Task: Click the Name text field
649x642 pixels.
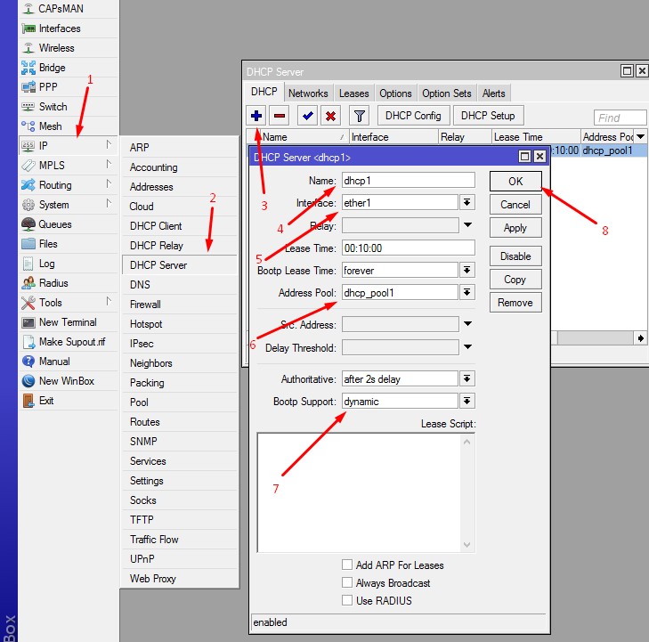Action: point(408,180)
